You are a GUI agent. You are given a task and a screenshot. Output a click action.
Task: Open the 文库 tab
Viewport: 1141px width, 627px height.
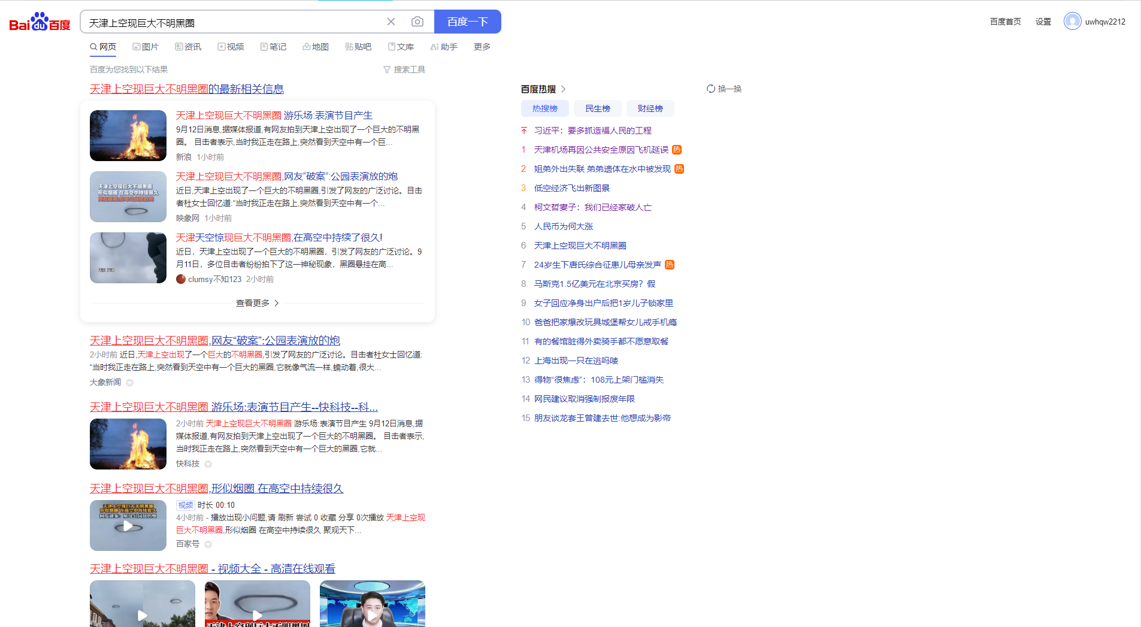(401, 47)
